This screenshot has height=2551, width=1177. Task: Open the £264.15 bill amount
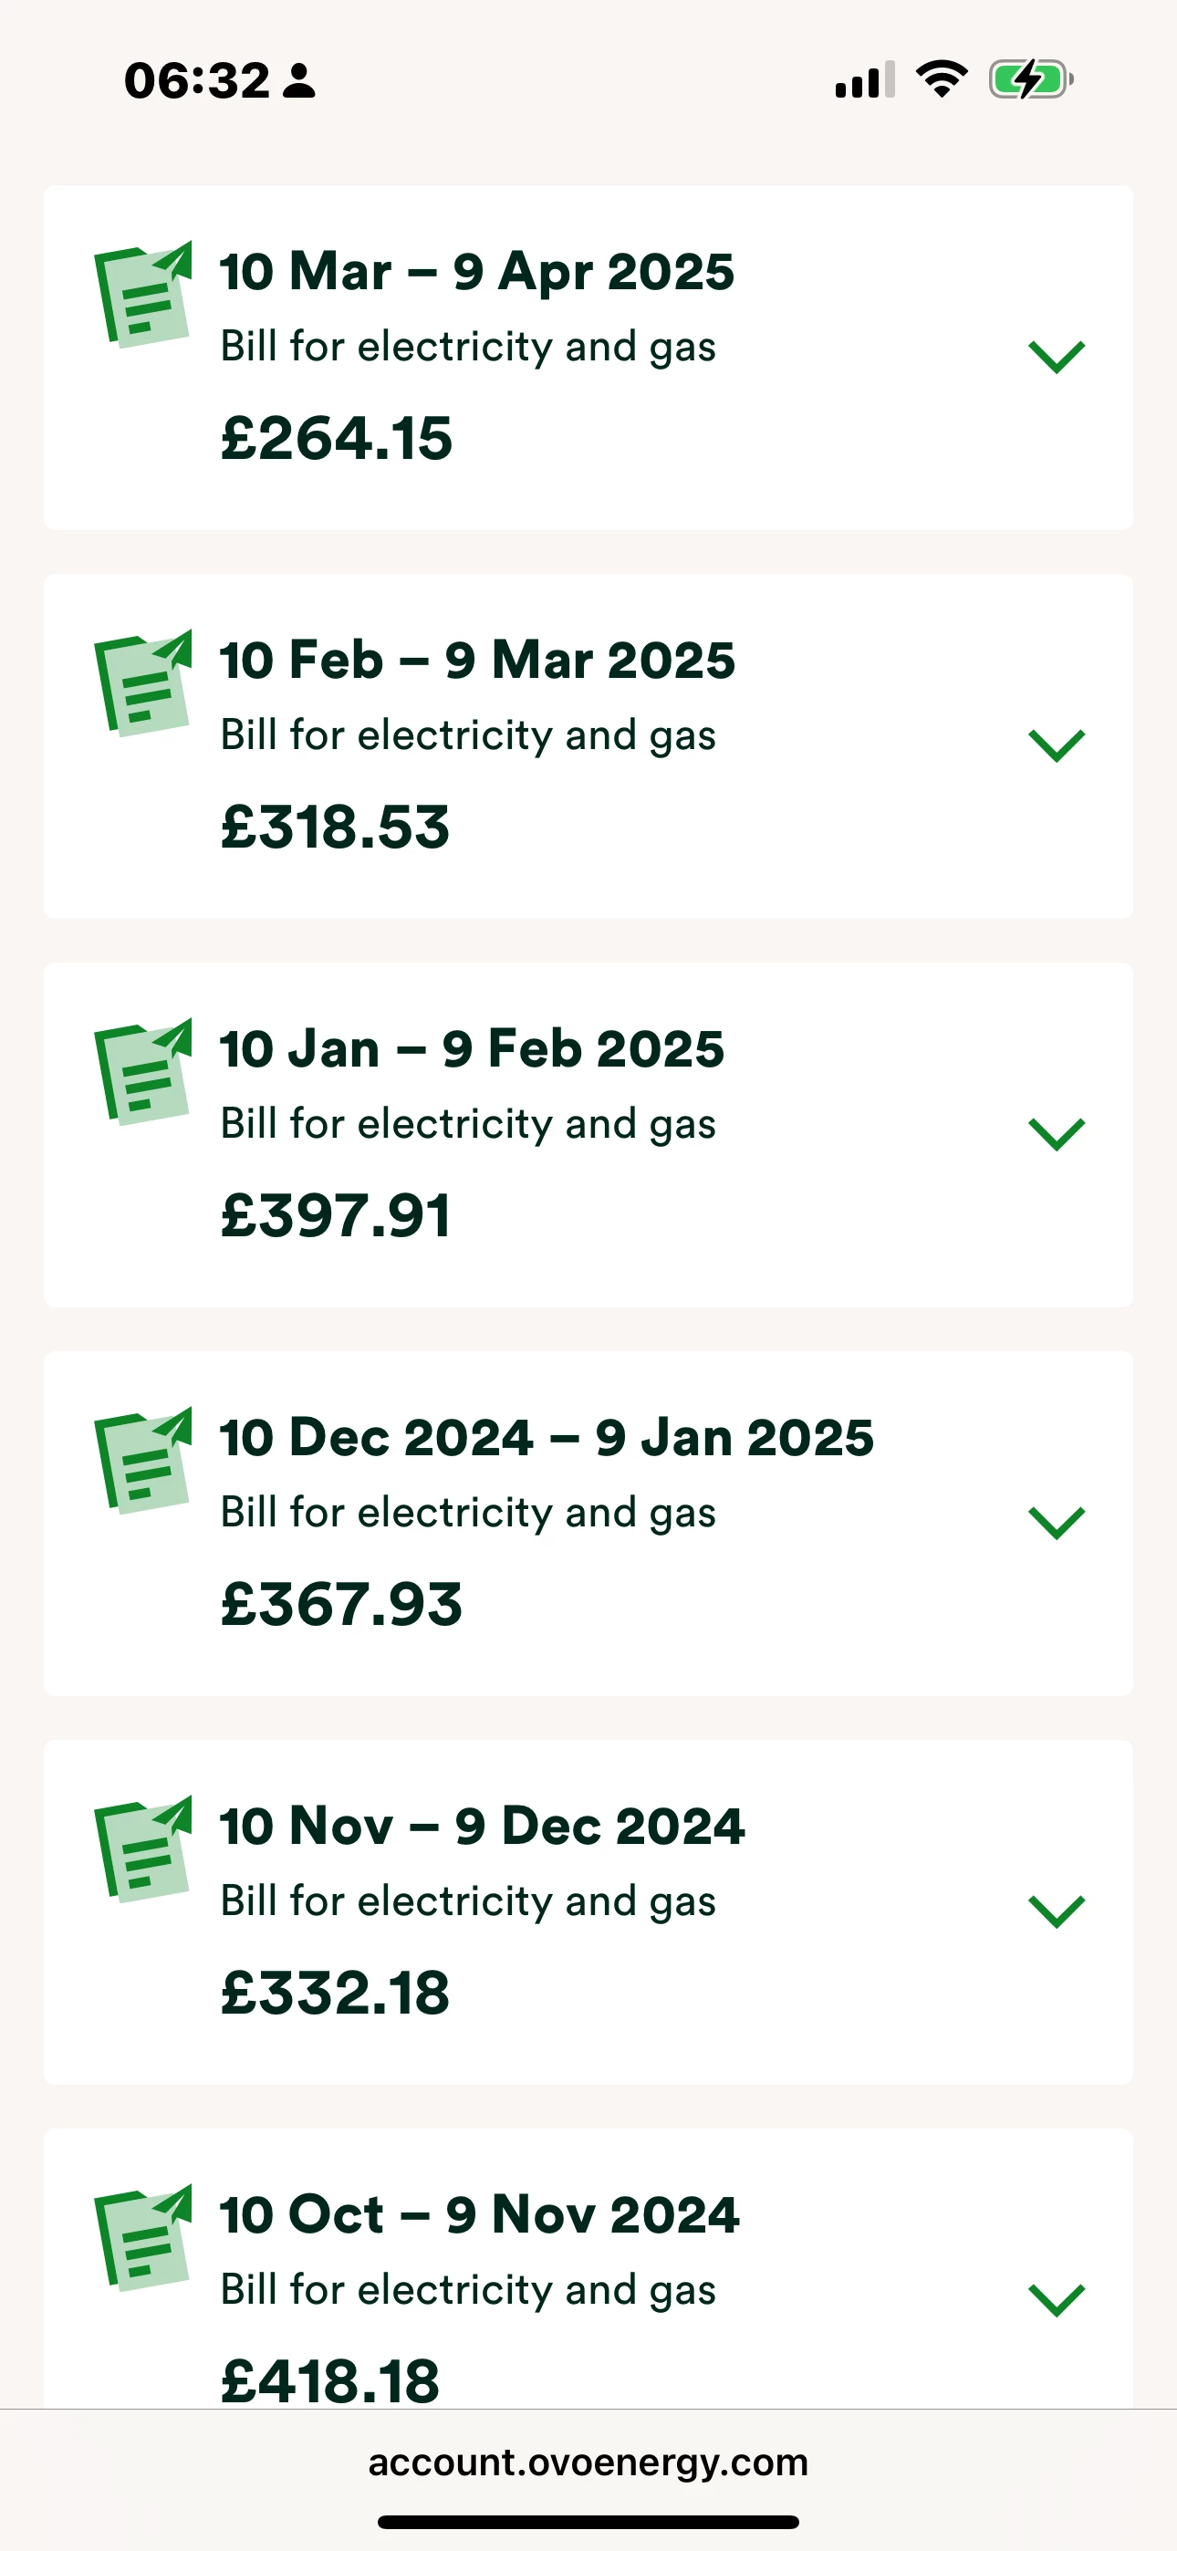tap(337, 439)
